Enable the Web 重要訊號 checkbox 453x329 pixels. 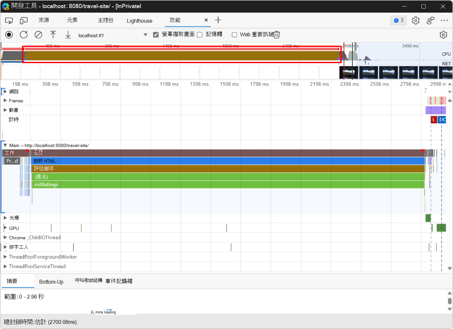point(234,35)
